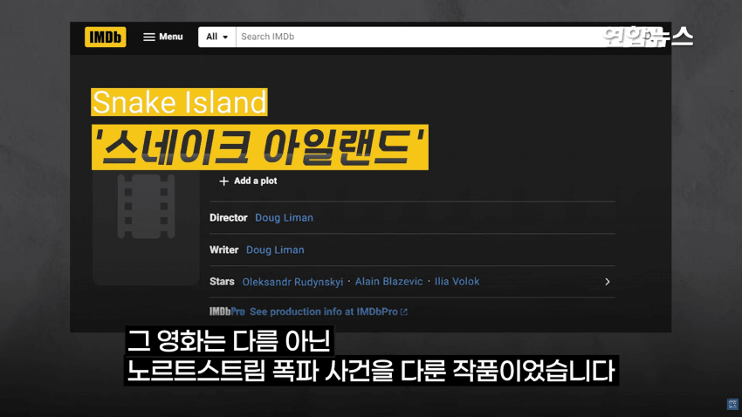The width and height of the screenshot is (742, 417).
Task: Click the Writer label
Action: 223,250
